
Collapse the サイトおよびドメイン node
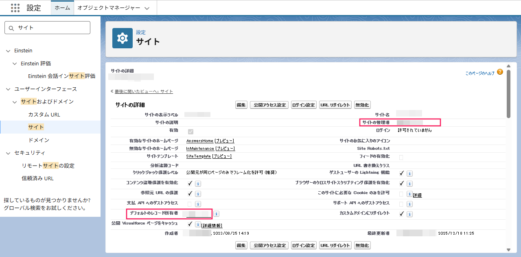tap(15, 102)
